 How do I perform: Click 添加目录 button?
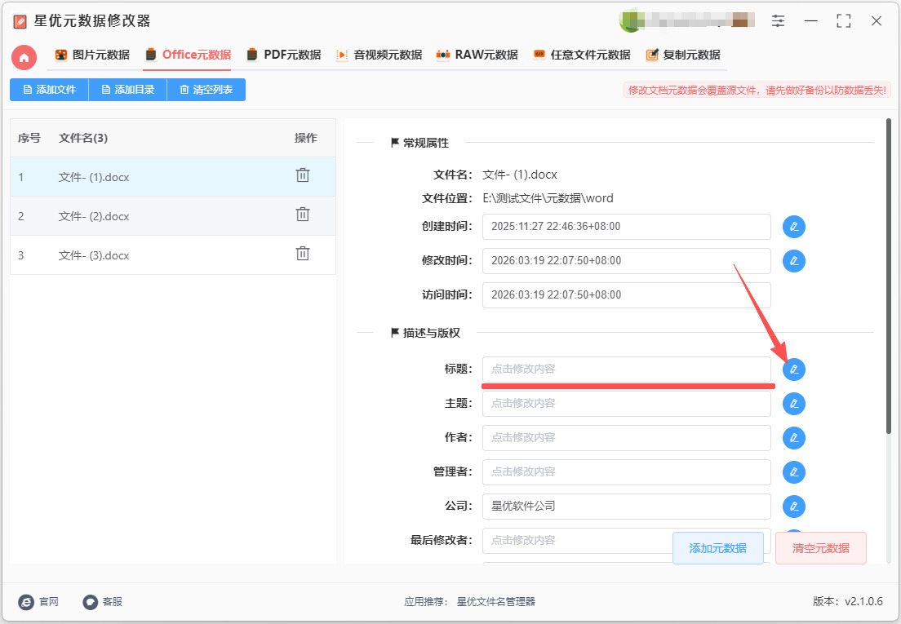pyautogui.click(x=127, y=90)
